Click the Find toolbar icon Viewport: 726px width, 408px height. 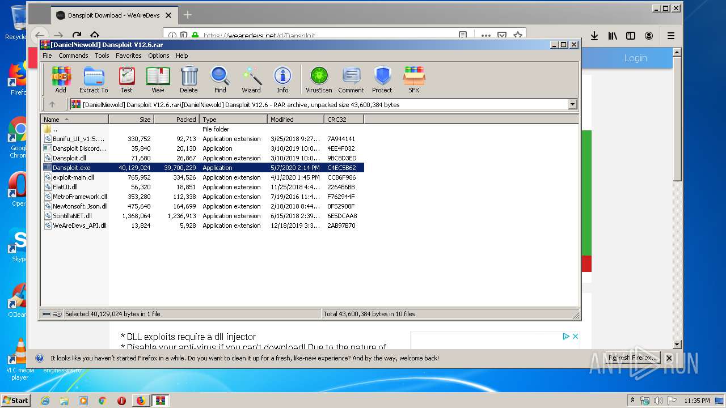pyautogui.click(x=220, y=79)
